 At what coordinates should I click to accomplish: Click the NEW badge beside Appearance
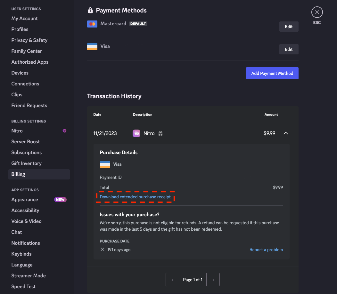60,200
